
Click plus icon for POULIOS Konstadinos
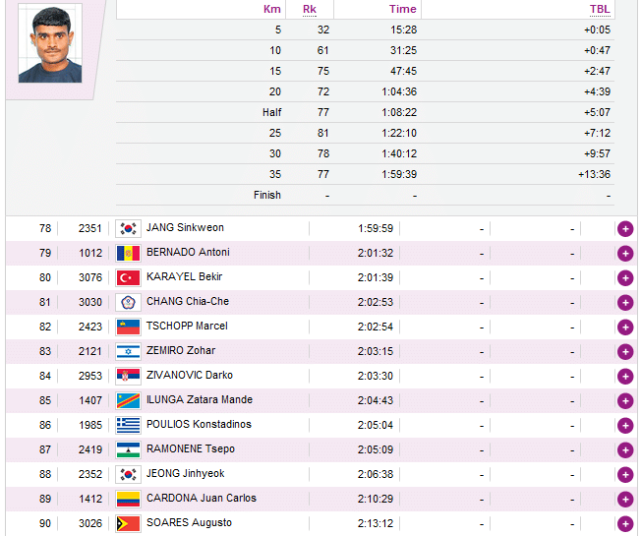click(x=624, y=425)
